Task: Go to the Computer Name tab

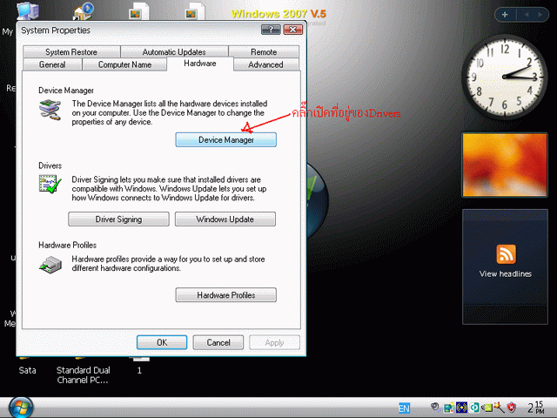Action: (x=124, y=64)
